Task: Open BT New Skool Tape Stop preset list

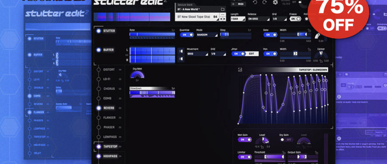Action: (197, 17)
